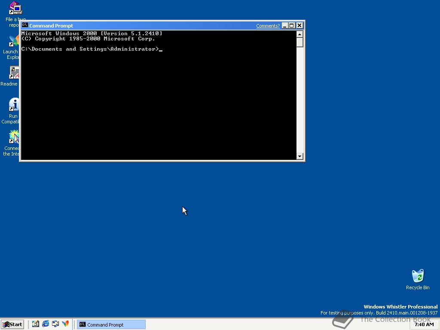Click the console scrollbar up arrow
Image resolution: width=440 pixels, height=330 pixels.
tap(299, 34)
